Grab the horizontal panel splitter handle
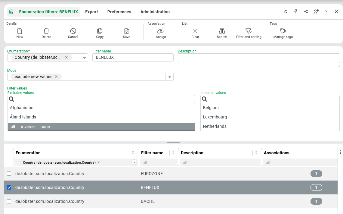 click(174, 142)
